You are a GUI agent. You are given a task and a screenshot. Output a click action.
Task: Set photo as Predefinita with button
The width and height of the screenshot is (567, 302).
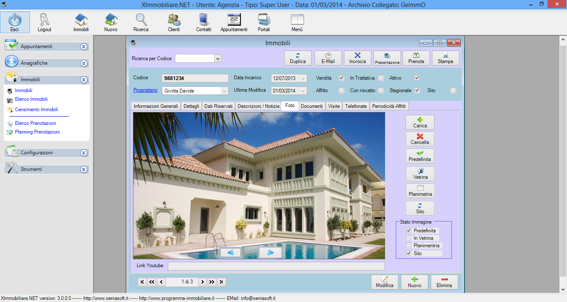[420, 156]
